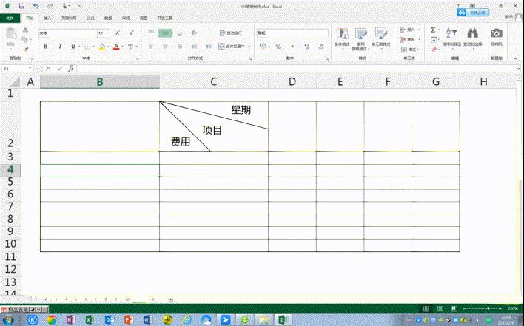Redo the last undone action
This screenshot has width=524, height=326.
point(50,6)
